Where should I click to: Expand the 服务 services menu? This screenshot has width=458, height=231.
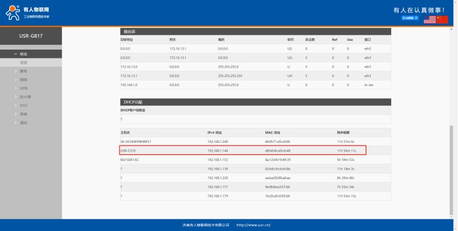pyautogui.click(x=23, y=71)
